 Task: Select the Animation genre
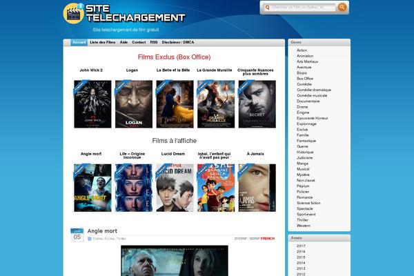point(305,56)
